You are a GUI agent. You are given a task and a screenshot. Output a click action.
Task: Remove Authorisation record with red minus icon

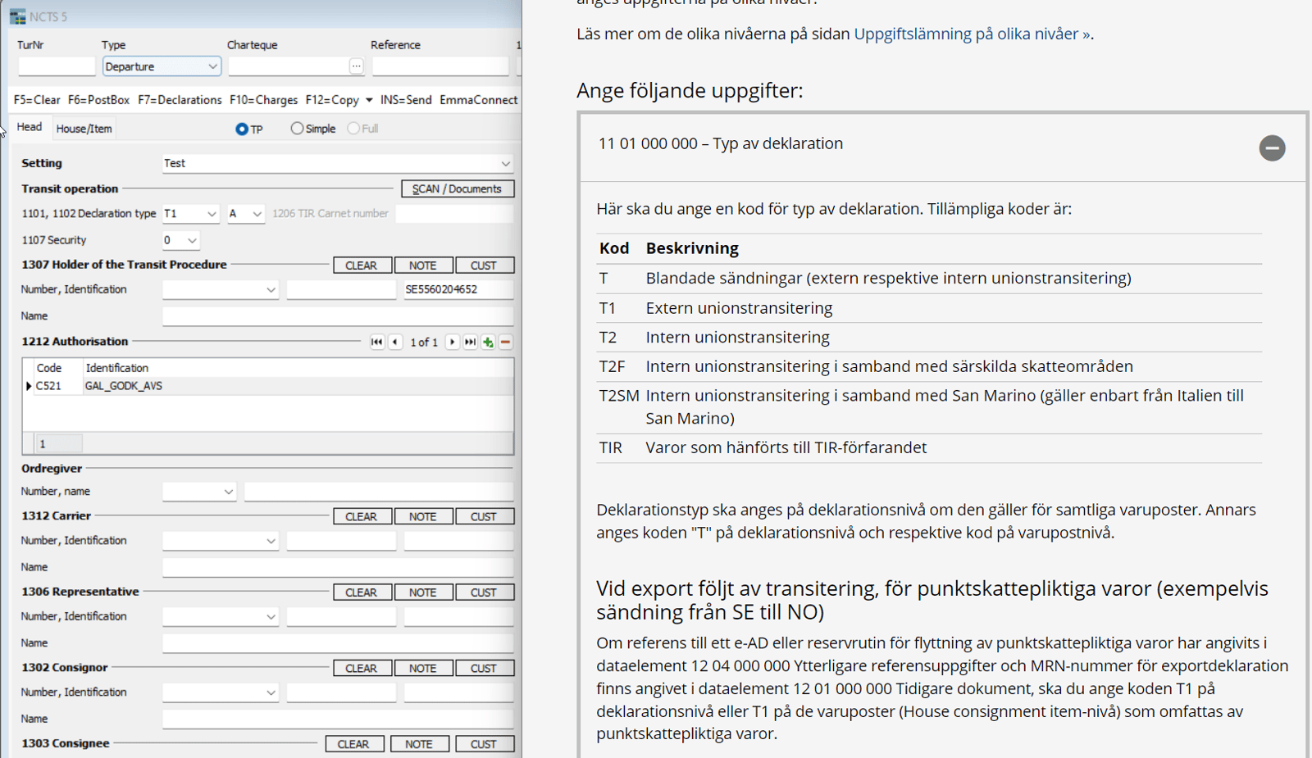click(506, 342)
